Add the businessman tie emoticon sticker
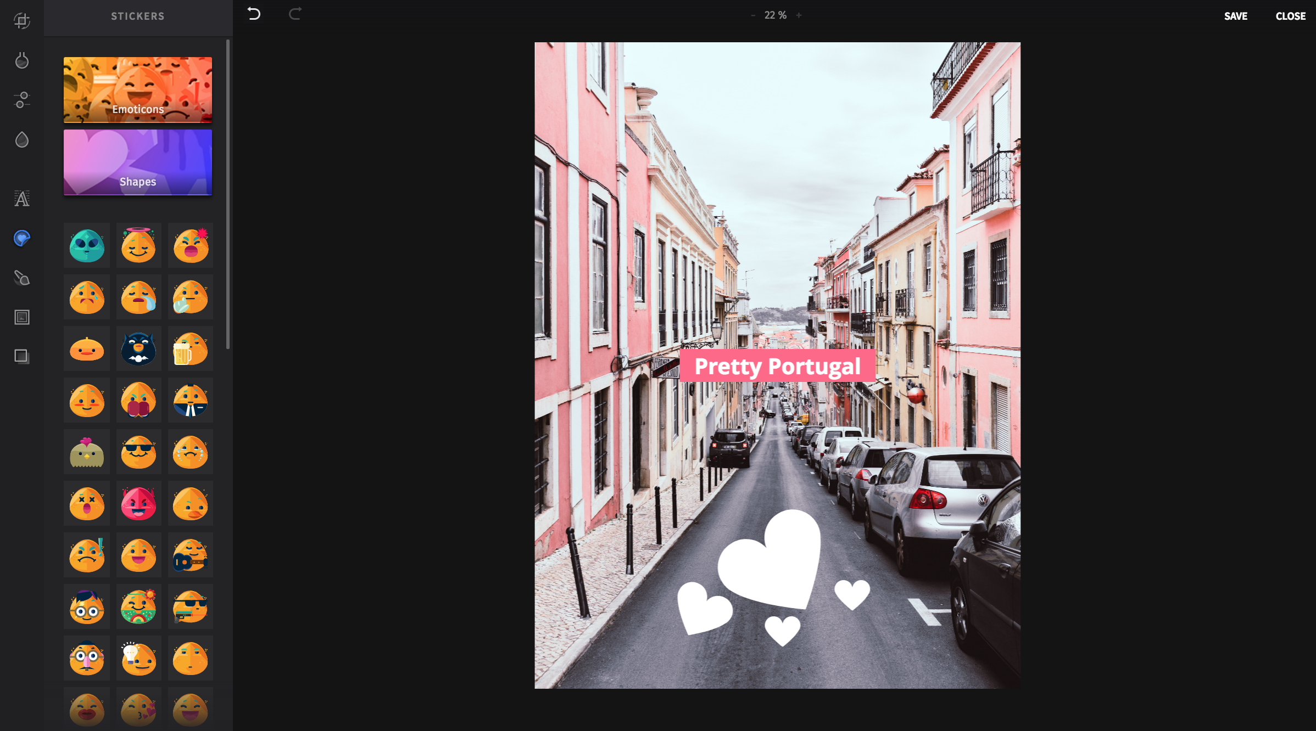 point(191,400)
